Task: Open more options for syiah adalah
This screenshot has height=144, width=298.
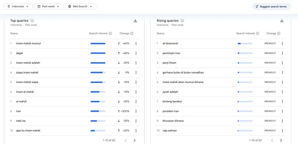Action: coord(282,92)
